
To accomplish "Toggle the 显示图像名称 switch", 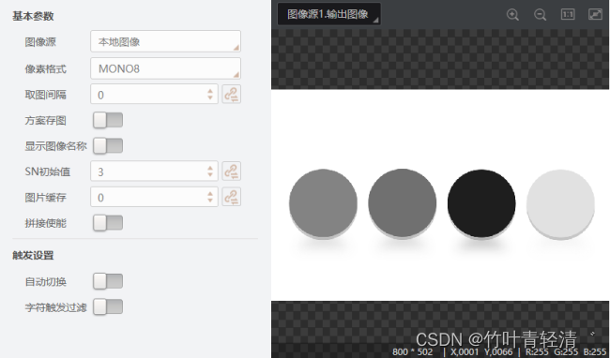I will click(x=108, y=145).
